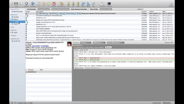Click the Atlassian logo in status bar

point(167,103)
